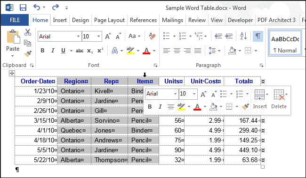Copy selection using the ribbon Copy icon
The width and height of the screenshot is (306, 178).
point(27,43)
